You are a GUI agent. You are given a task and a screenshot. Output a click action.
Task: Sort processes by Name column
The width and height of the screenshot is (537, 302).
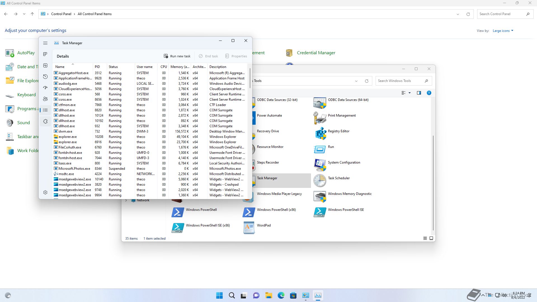73,67
